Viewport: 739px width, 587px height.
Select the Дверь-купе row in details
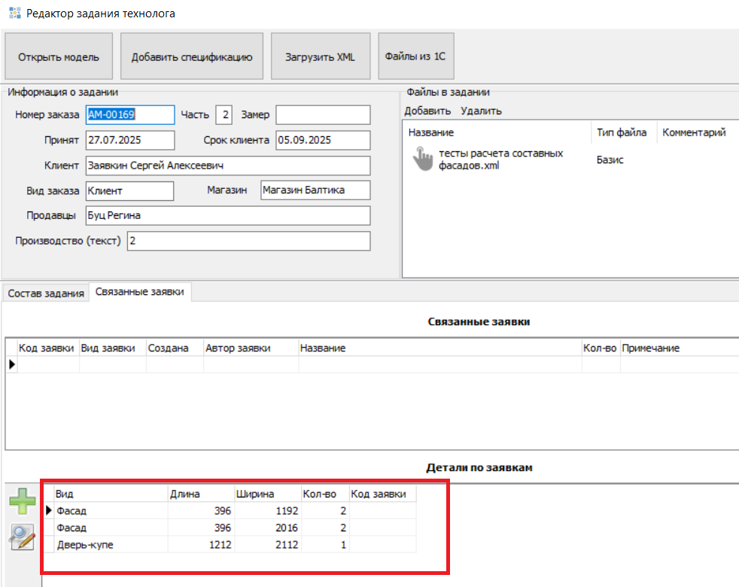85,545
